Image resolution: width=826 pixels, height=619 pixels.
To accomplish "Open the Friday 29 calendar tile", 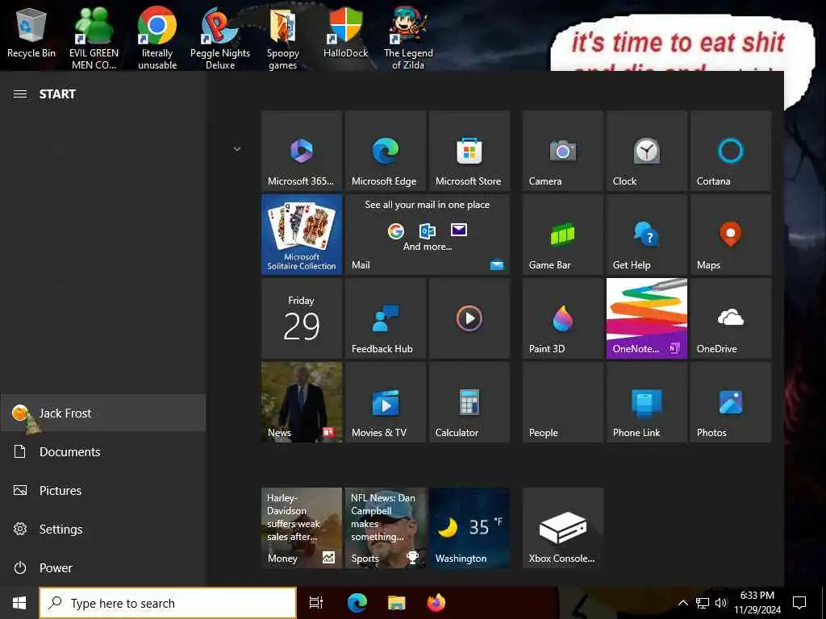I will tap(302, 318).
